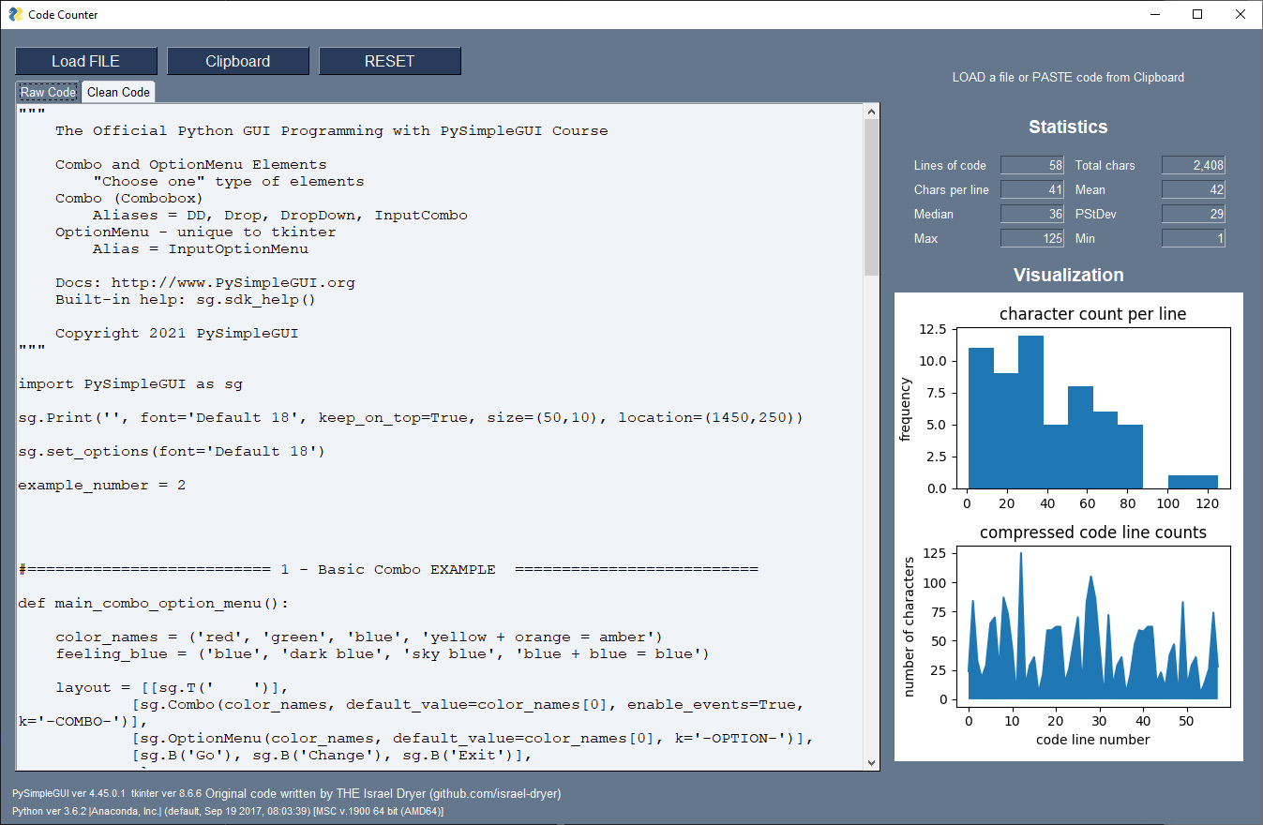Click the 'sg.set_options(font='Default 18')' line
This screenshot has height=825, width=1263.
(173, 451)
